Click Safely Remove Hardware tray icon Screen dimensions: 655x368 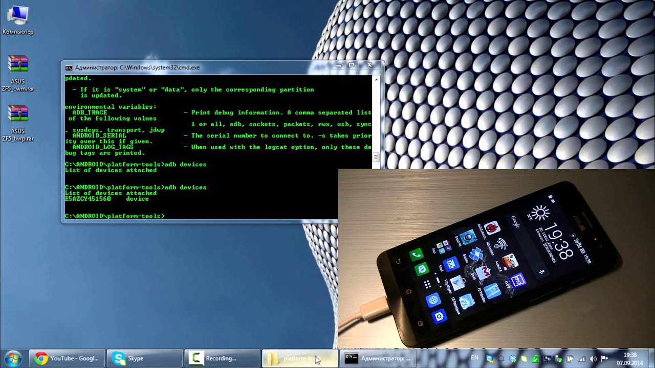(559, 359)
